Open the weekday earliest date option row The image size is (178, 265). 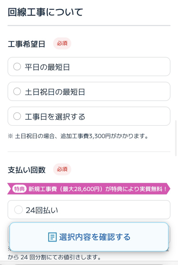point(89,67)
